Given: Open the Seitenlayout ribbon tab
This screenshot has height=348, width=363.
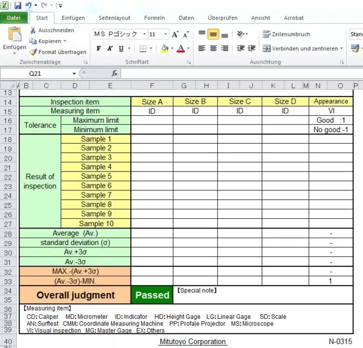Looking at the screenshot, I should (114, 19).
